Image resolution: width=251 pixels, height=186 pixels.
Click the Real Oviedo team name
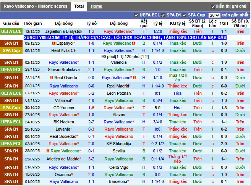(66, 78)
